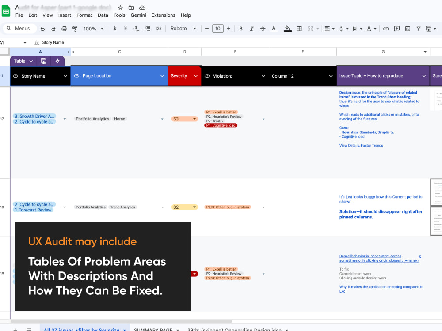442x331 pixels.
Task: Switch to the SUMMARY PAGE sheet tab
Action: [153, 329]
